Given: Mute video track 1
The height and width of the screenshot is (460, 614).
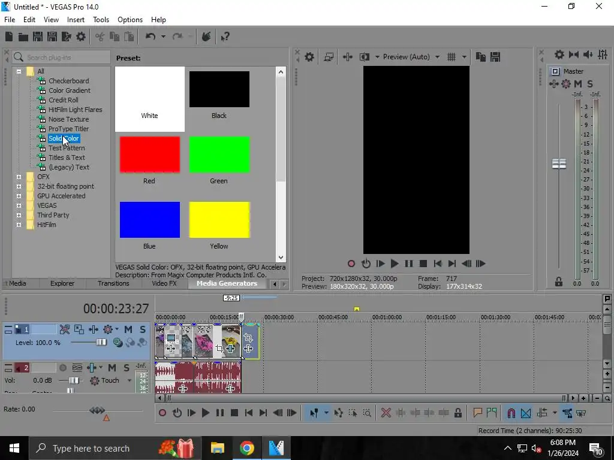Looking at the screenshot, I should tap(128, 329).
